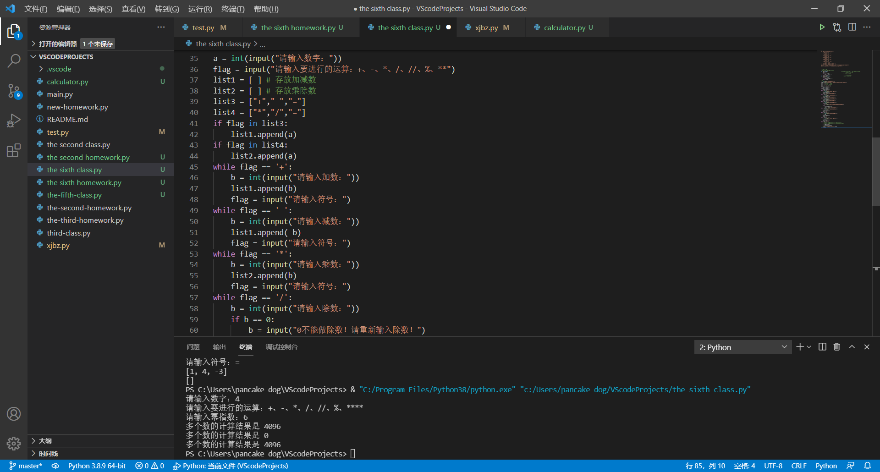Open the Accounts icon

[x=14, y=414]
